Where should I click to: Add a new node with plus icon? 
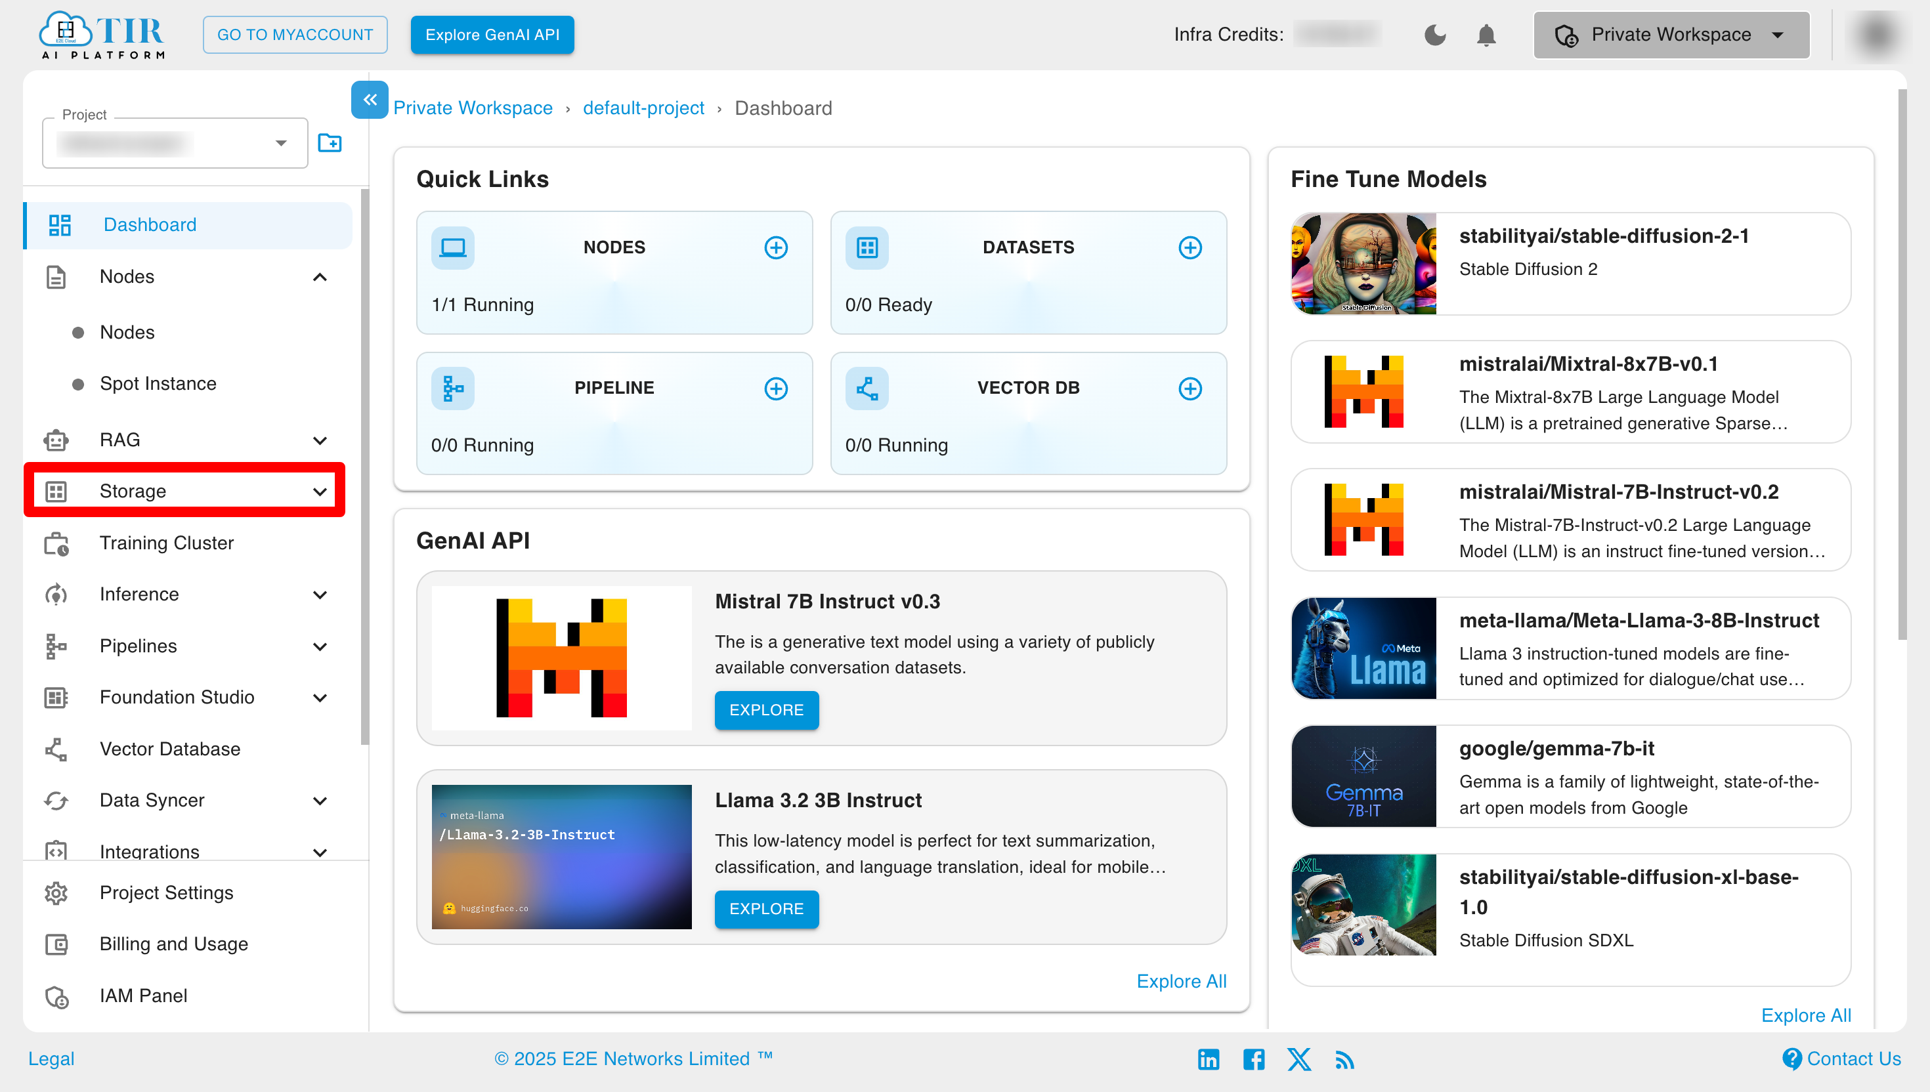click(775, 247)
